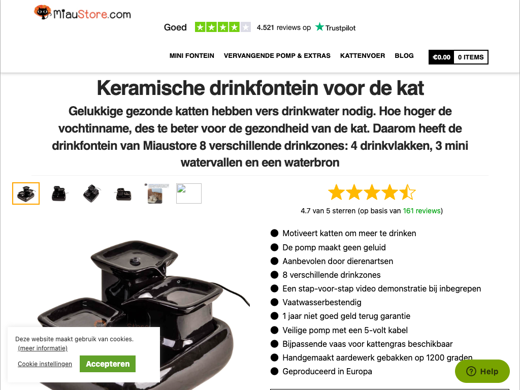This screenshot has width=520, height=390.
Task: Open Vervangende Pomp & Extras menu
Action: click(x=277, y=56)
